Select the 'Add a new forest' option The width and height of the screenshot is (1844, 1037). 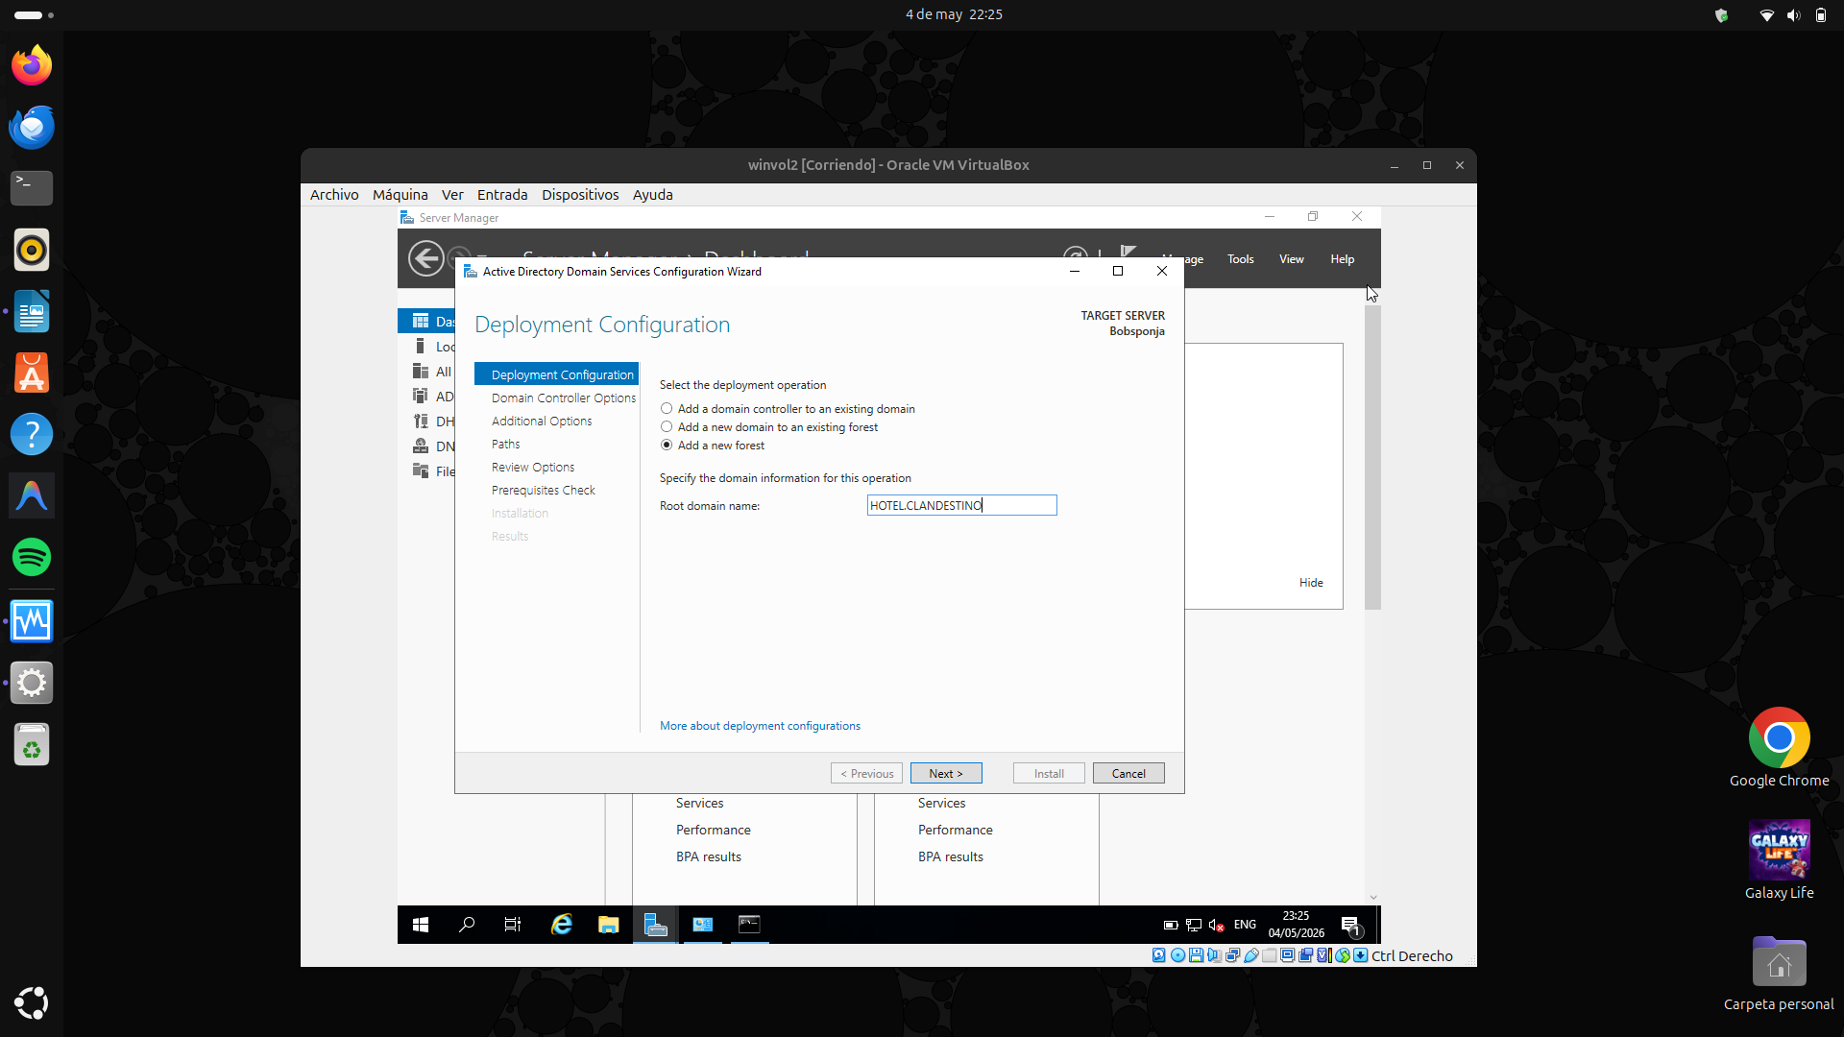click(713, 446)
